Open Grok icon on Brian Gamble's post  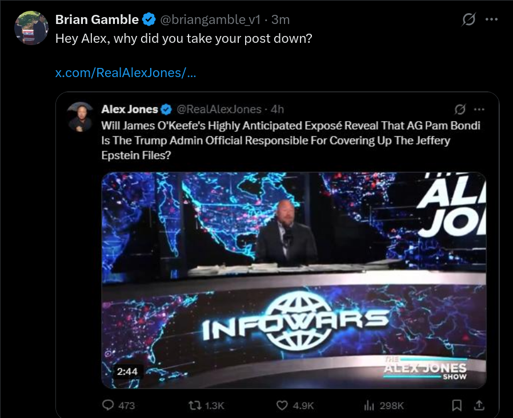(x=468, y=19)
